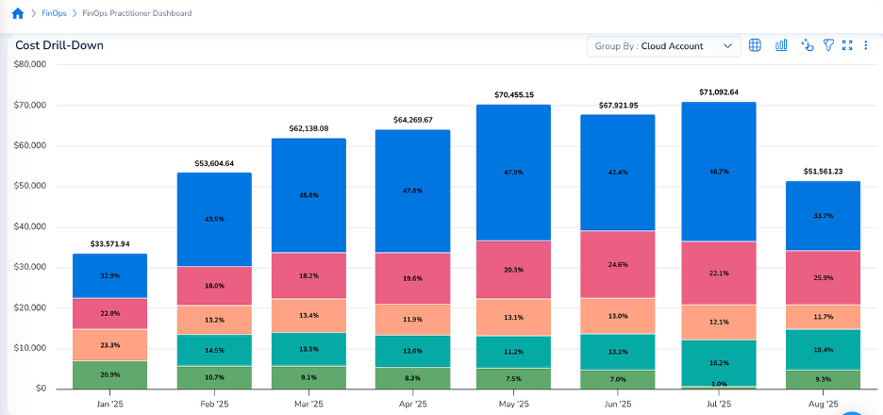Expand the chart to fullscreen

tap(847, 45)
